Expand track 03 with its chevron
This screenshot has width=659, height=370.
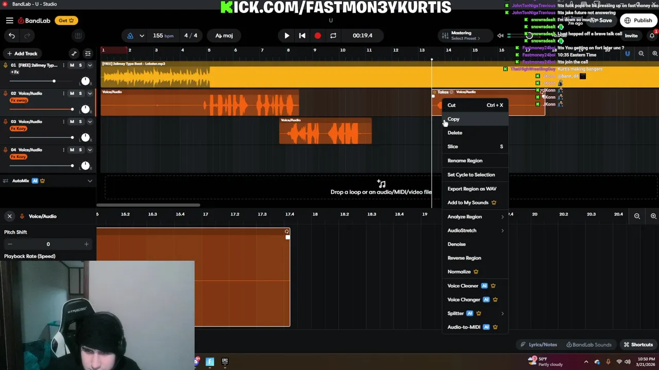click(x=90, y=122)
